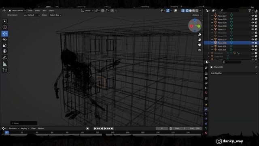Open the viewport View menu
This screenshot has width=259, height=146.
tap(30, 11)
